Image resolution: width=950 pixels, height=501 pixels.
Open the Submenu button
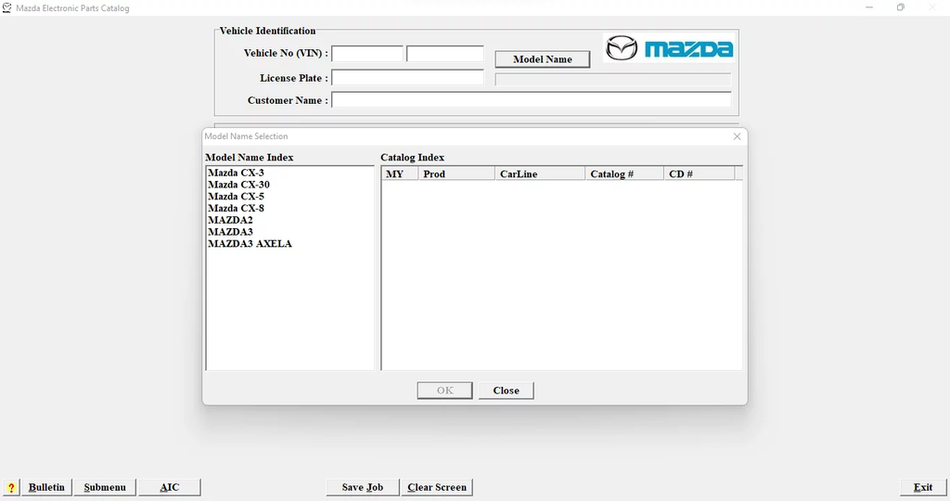(x=105, y=487)
